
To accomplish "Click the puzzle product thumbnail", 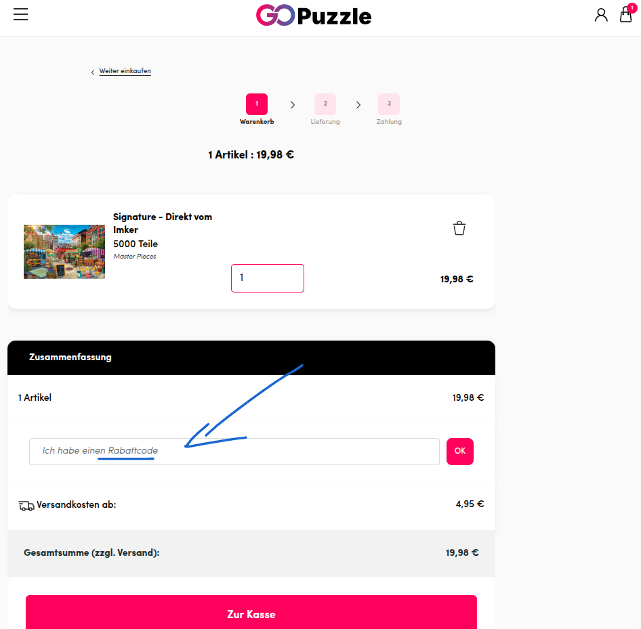I will point(64,251).
